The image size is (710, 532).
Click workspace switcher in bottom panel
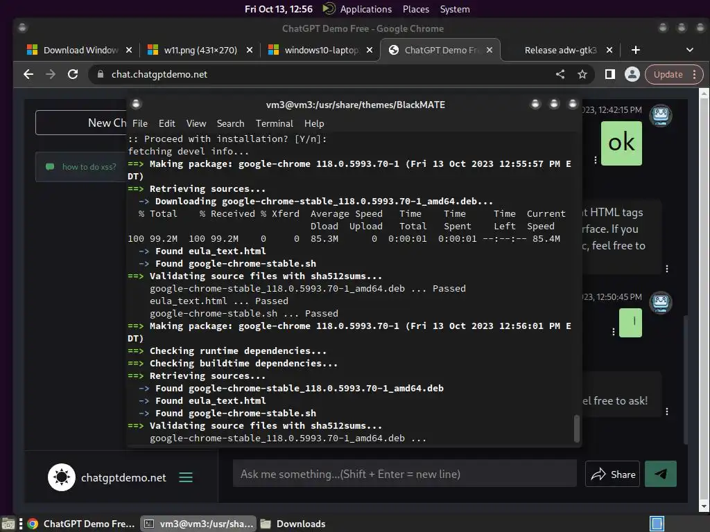(x=657, y=524)
